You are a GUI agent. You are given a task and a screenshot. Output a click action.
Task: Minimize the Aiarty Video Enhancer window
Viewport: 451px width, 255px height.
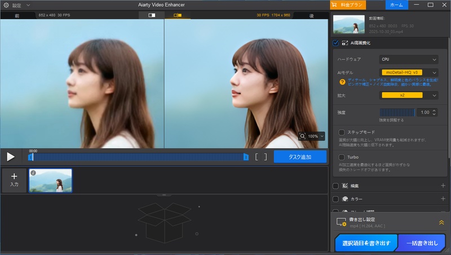[416, 5]
